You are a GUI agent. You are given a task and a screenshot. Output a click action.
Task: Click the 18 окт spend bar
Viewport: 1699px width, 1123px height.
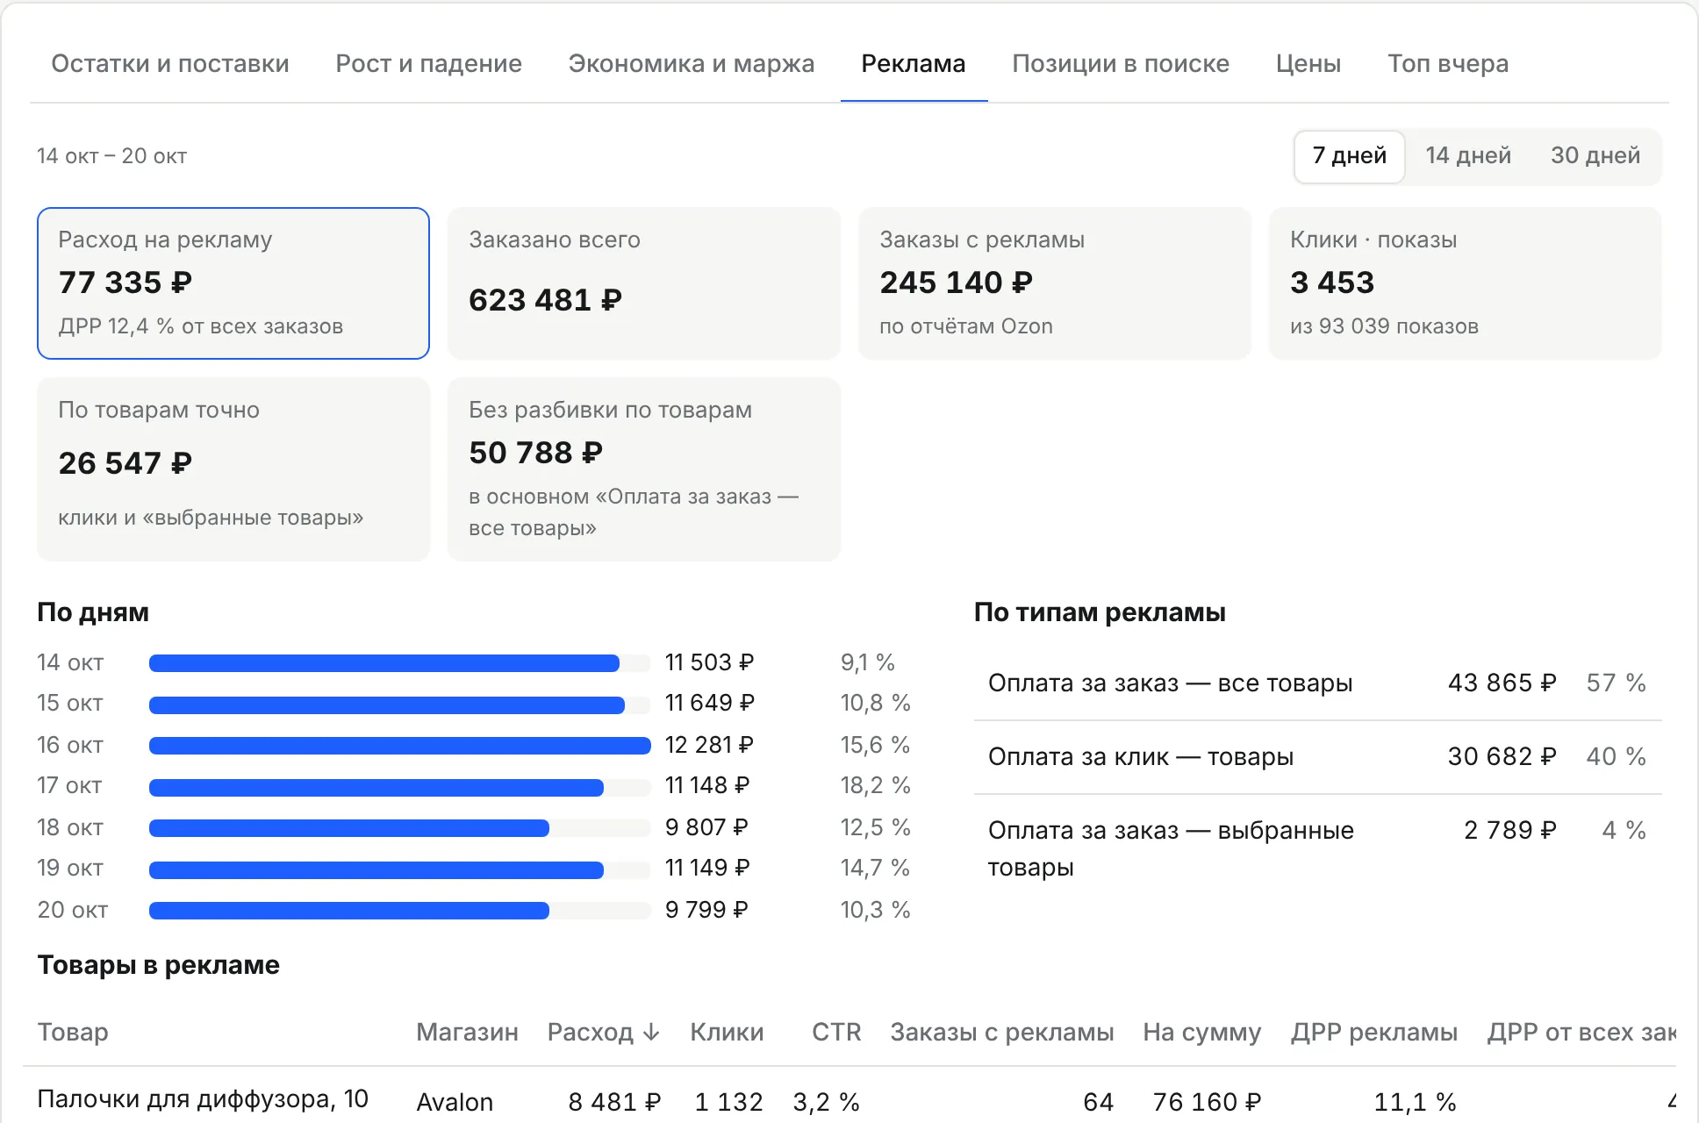(x=349, y=828)
